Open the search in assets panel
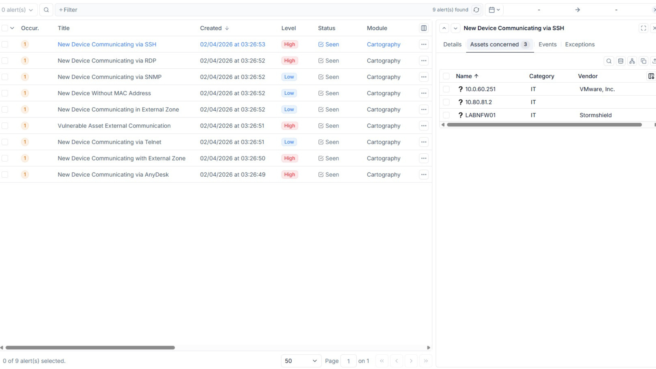The height and width of the screenshot is (369, 656). click(609, 61)
